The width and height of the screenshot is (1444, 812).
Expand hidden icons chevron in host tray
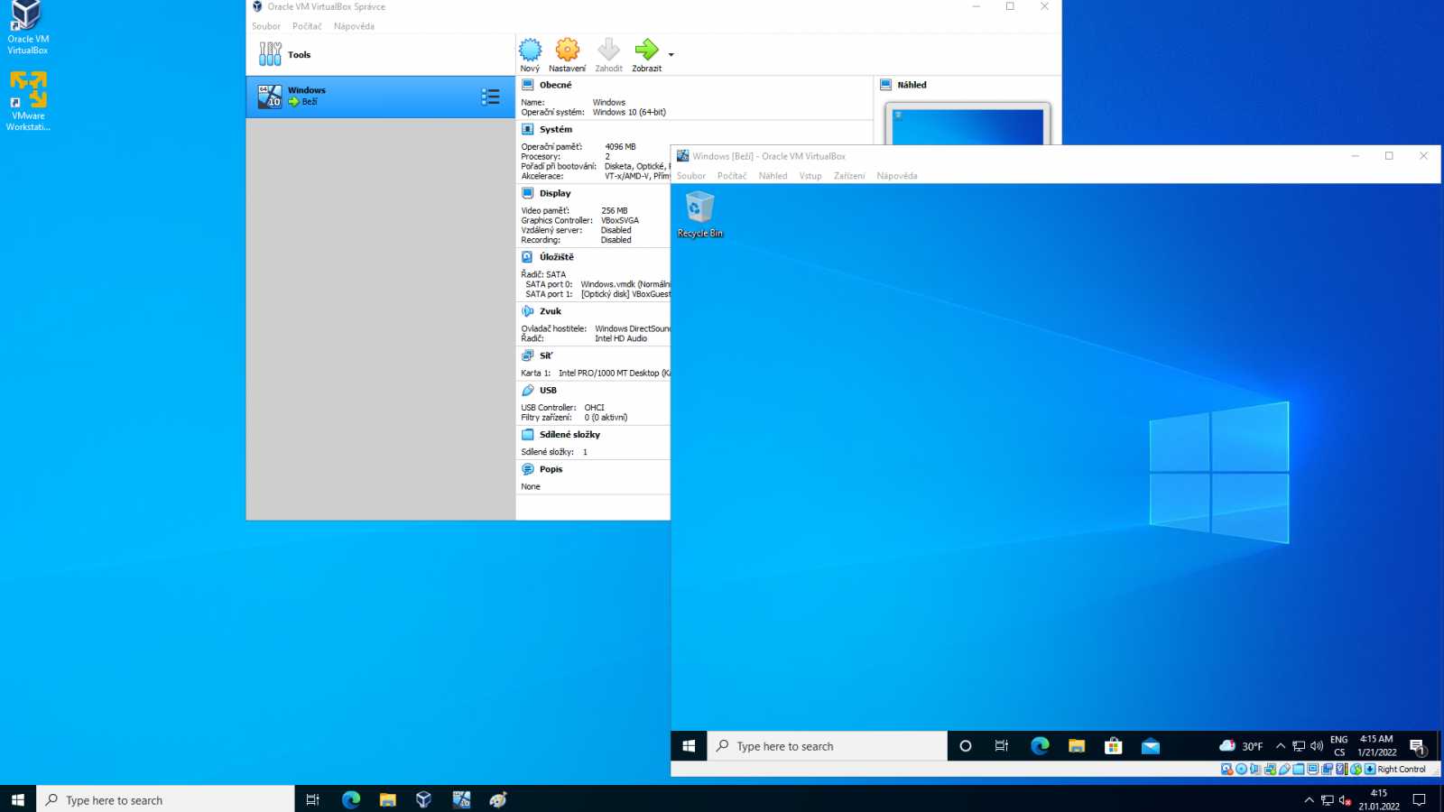click(x=1309, y=800)
